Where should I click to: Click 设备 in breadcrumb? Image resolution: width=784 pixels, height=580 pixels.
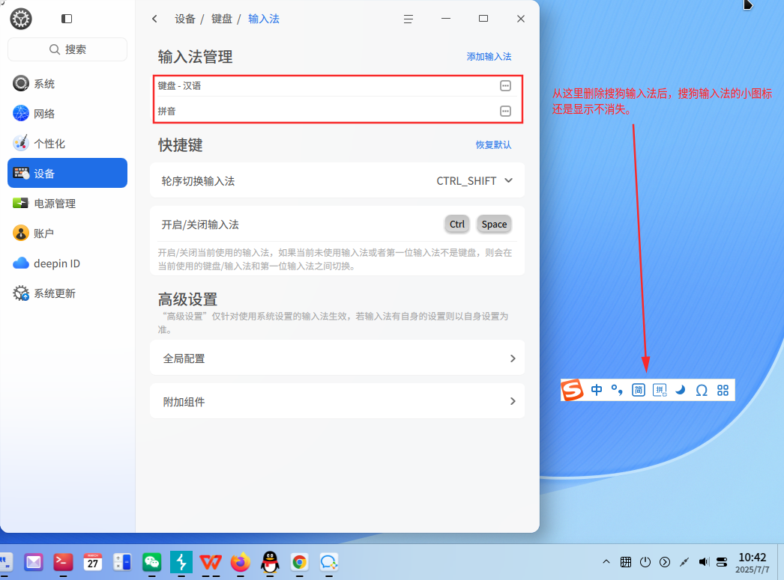[x=185, y=19]
